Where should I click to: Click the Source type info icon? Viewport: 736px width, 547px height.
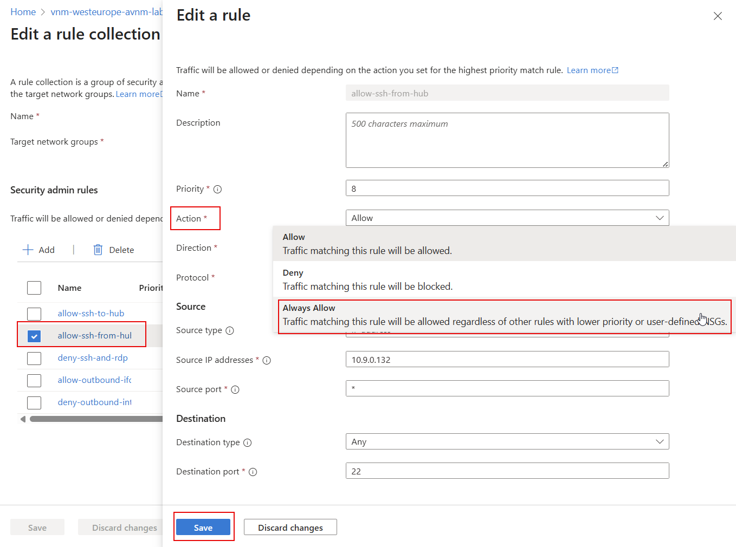click(230, 330)
